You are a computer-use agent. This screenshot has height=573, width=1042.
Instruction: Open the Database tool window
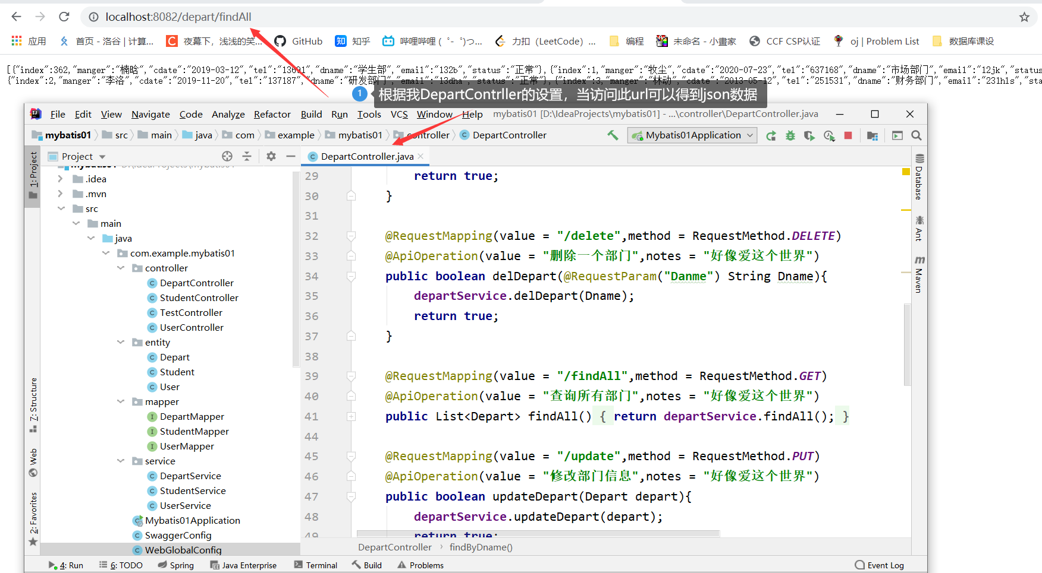pyautogui.click(x=919, y=178)
